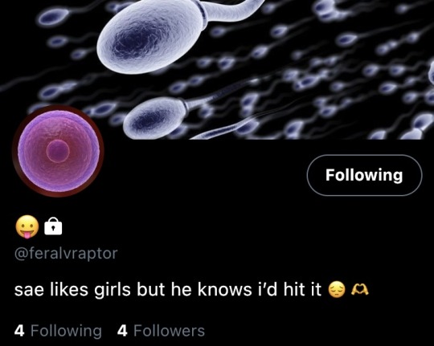Click the largest sperm cell in banner
This screenshot has height=346, width=434.
coord(152,35)
